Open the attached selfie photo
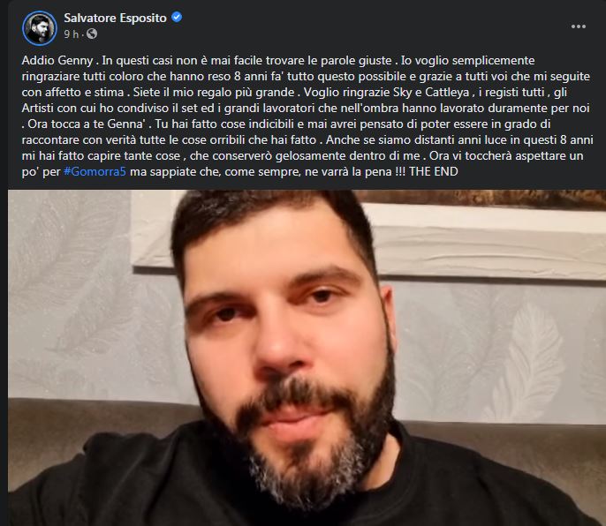 coord(307,357)
